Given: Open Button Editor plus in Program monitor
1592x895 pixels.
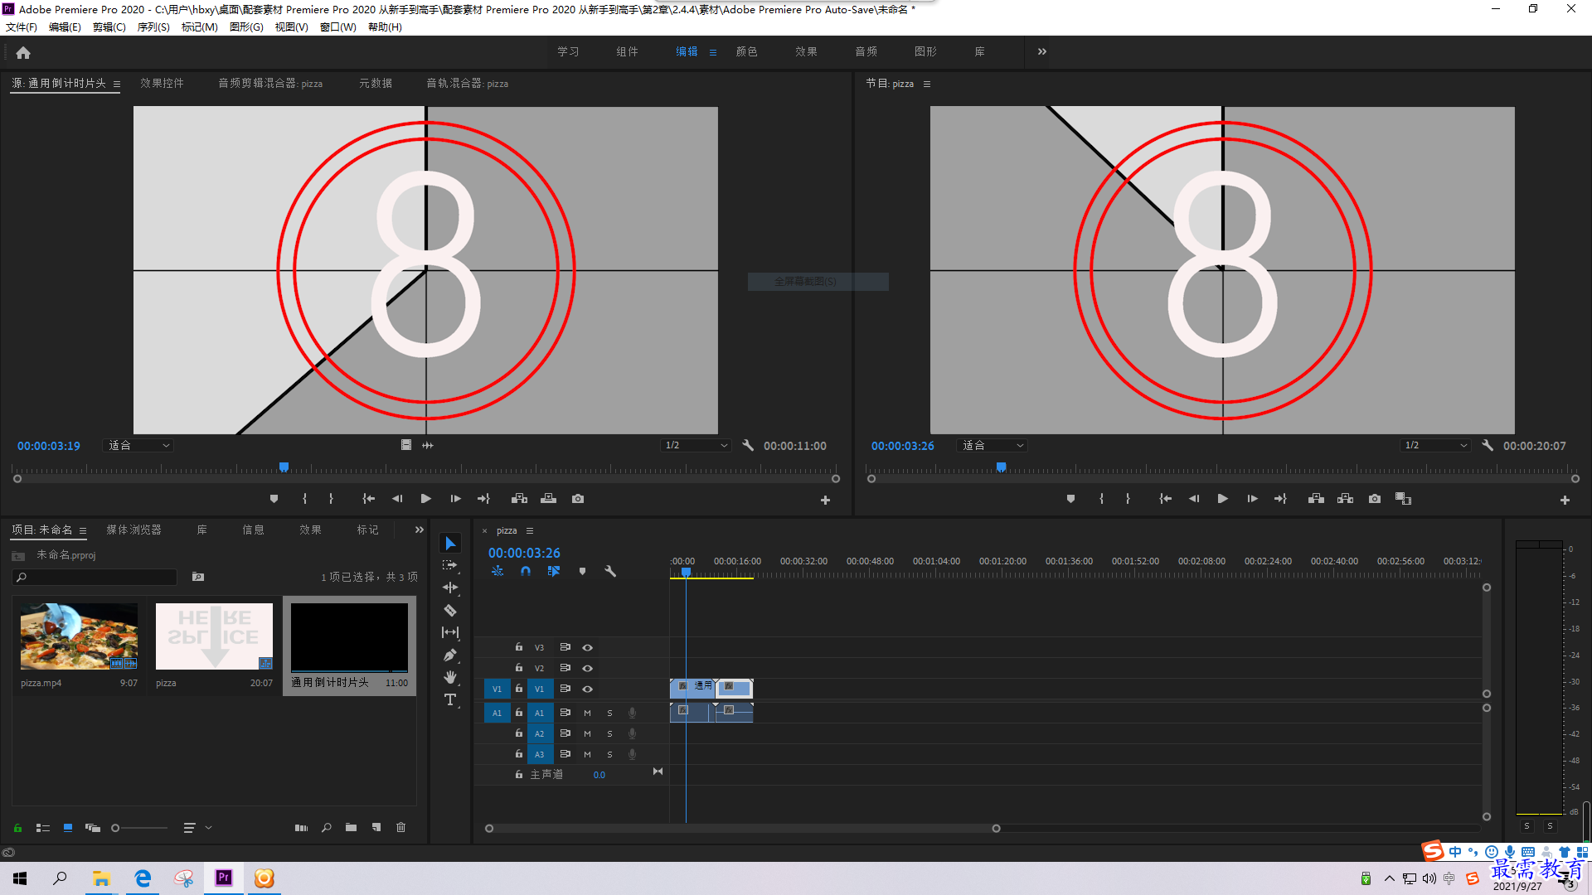Looking at the screenshot, I should pyautogui.click(x=1565, y=500).
